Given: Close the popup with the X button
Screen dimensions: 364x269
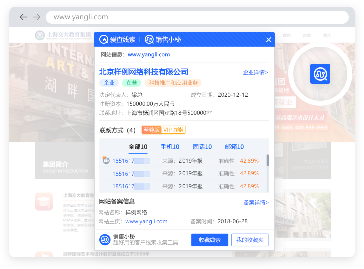Looking at the screenshot, I should point(269,40).
